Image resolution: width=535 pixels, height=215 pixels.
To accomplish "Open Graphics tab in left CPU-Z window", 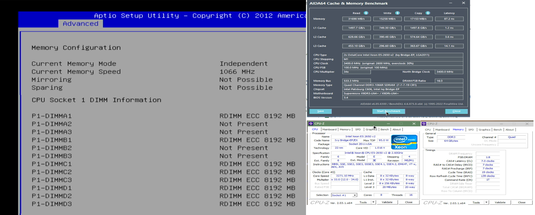I will [371, 130].
